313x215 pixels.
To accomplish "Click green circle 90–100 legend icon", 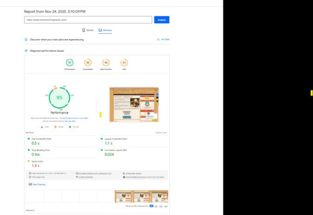I will (x=70, y=127).
